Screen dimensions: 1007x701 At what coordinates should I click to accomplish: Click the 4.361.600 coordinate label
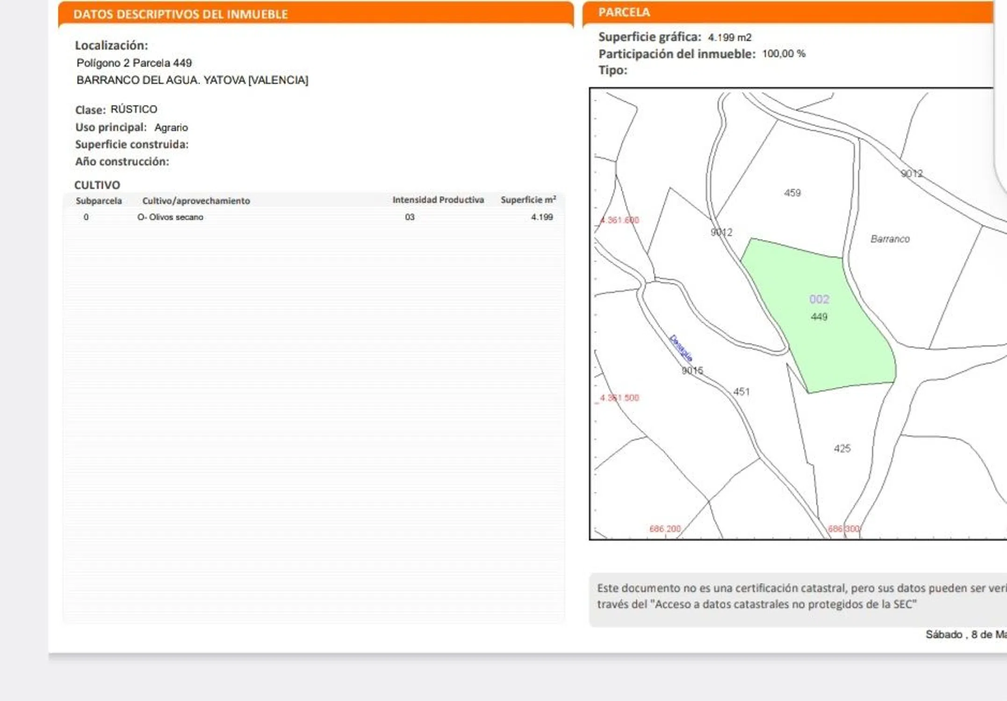[x=620, y=220]
